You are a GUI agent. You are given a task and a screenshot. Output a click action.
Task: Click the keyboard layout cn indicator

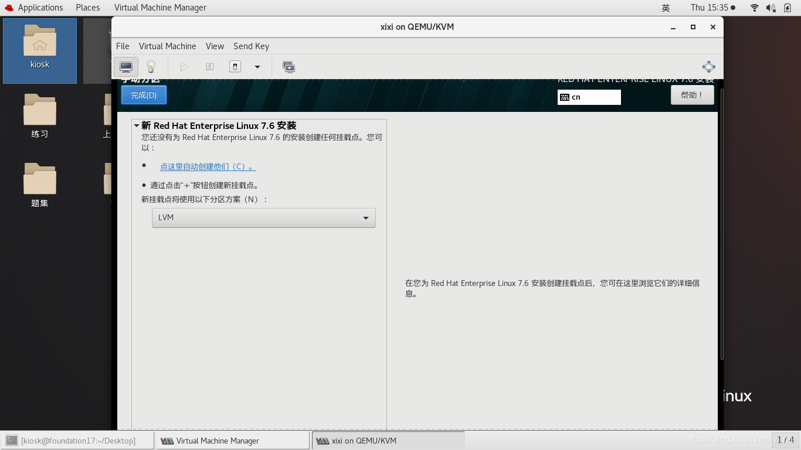pyautogui.click(x=588, y=97)
